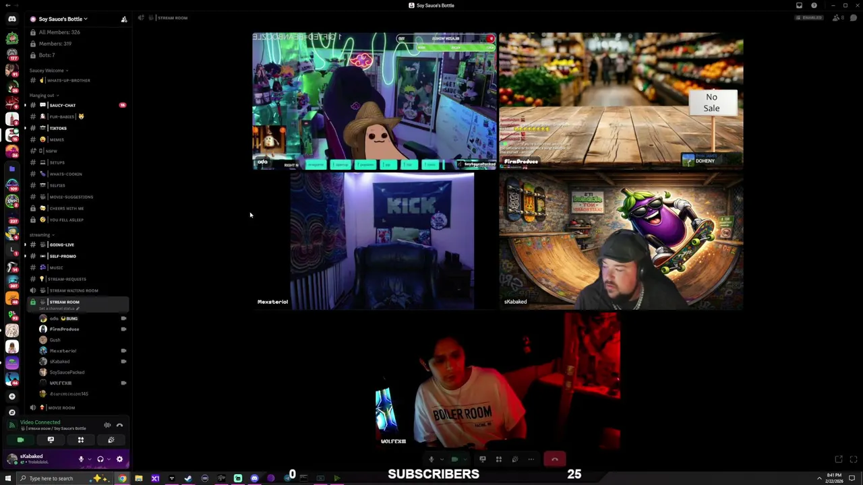Open Discord direct messages home icon
Screen dimensions: 863x485
tap(12, 19)
